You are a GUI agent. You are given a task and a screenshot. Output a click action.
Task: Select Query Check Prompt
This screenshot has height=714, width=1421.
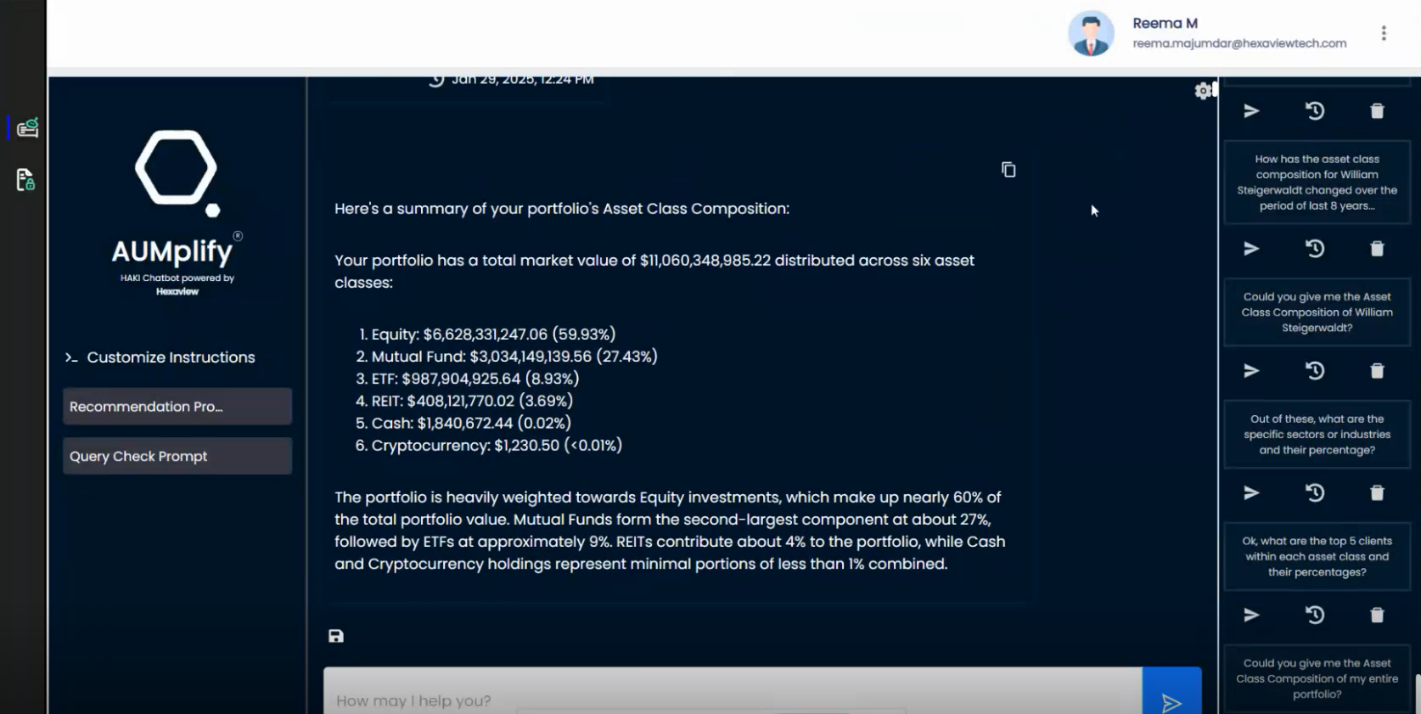click(x=177, y=456)
